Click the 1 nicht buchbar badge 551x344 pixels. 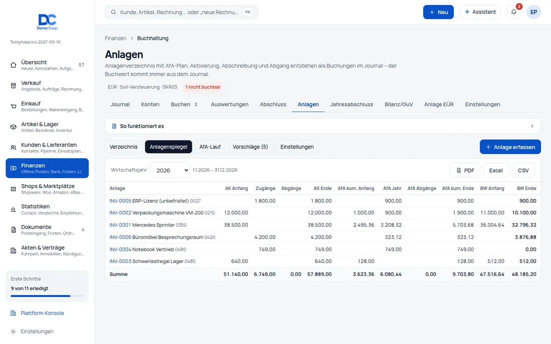click(203, 87)
